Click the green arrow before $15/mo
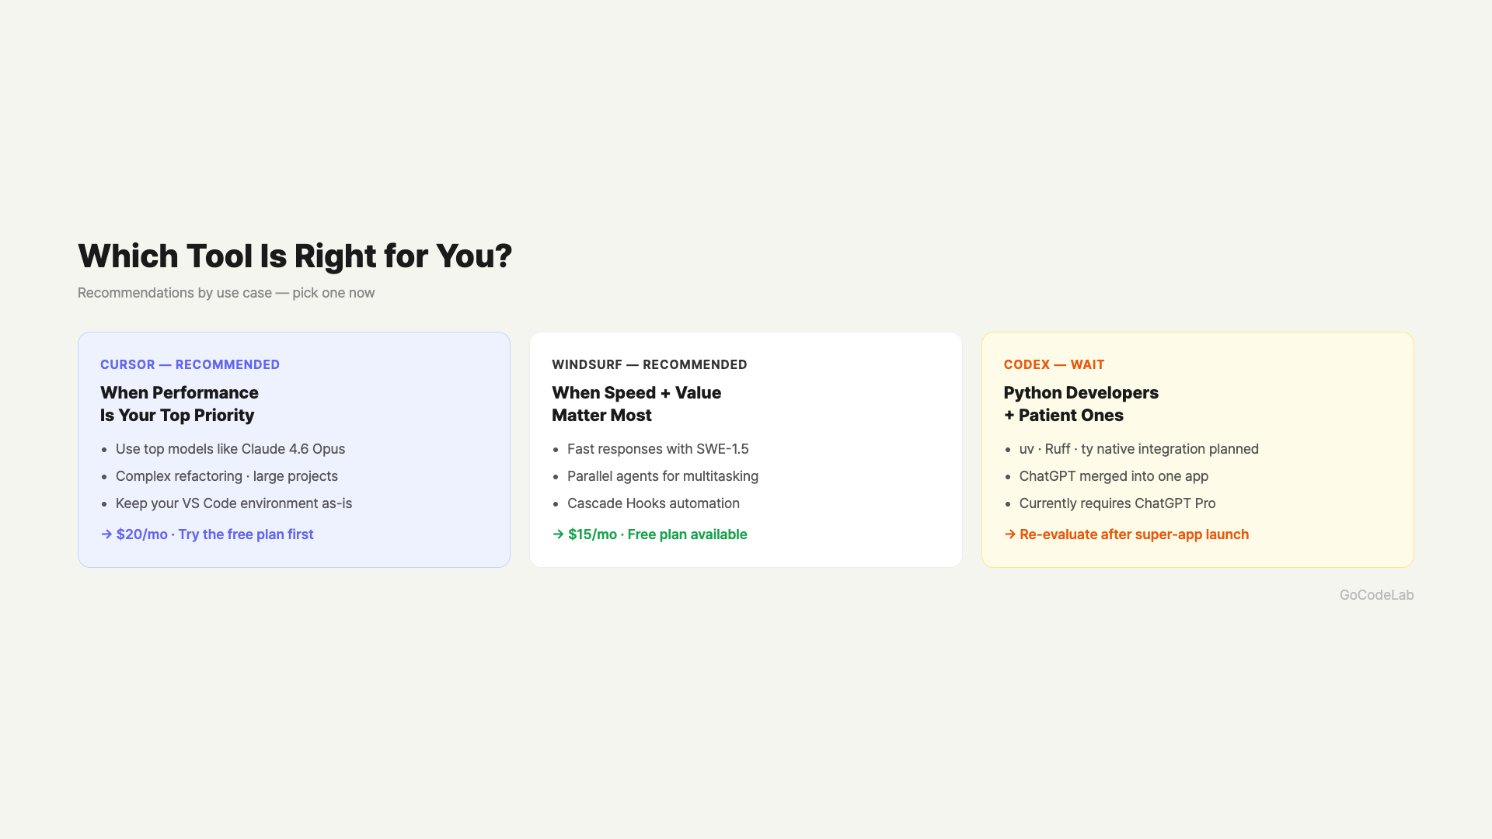This screenshot has height=839, width=1492. tap(558, 534)
